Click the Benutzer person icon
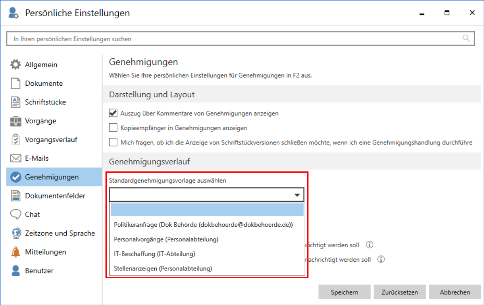484x305 pixels. point(15,271)
